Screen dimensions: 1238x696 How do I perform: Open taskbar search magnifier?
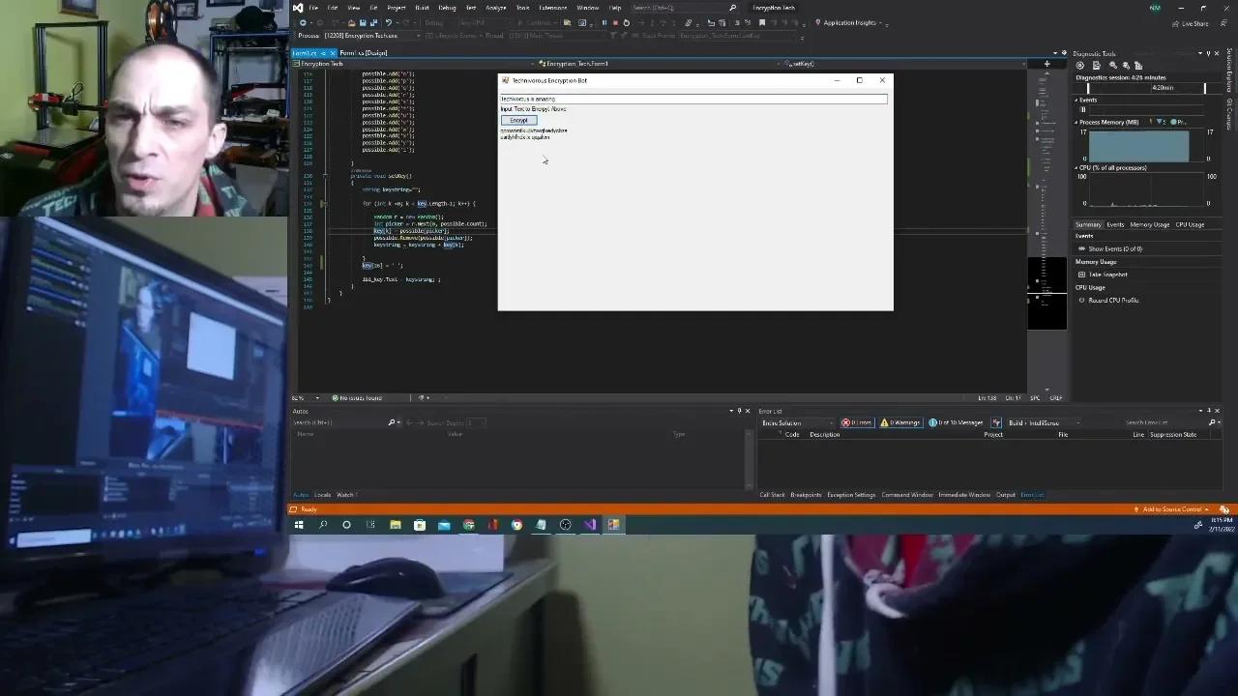coord(323,525)
